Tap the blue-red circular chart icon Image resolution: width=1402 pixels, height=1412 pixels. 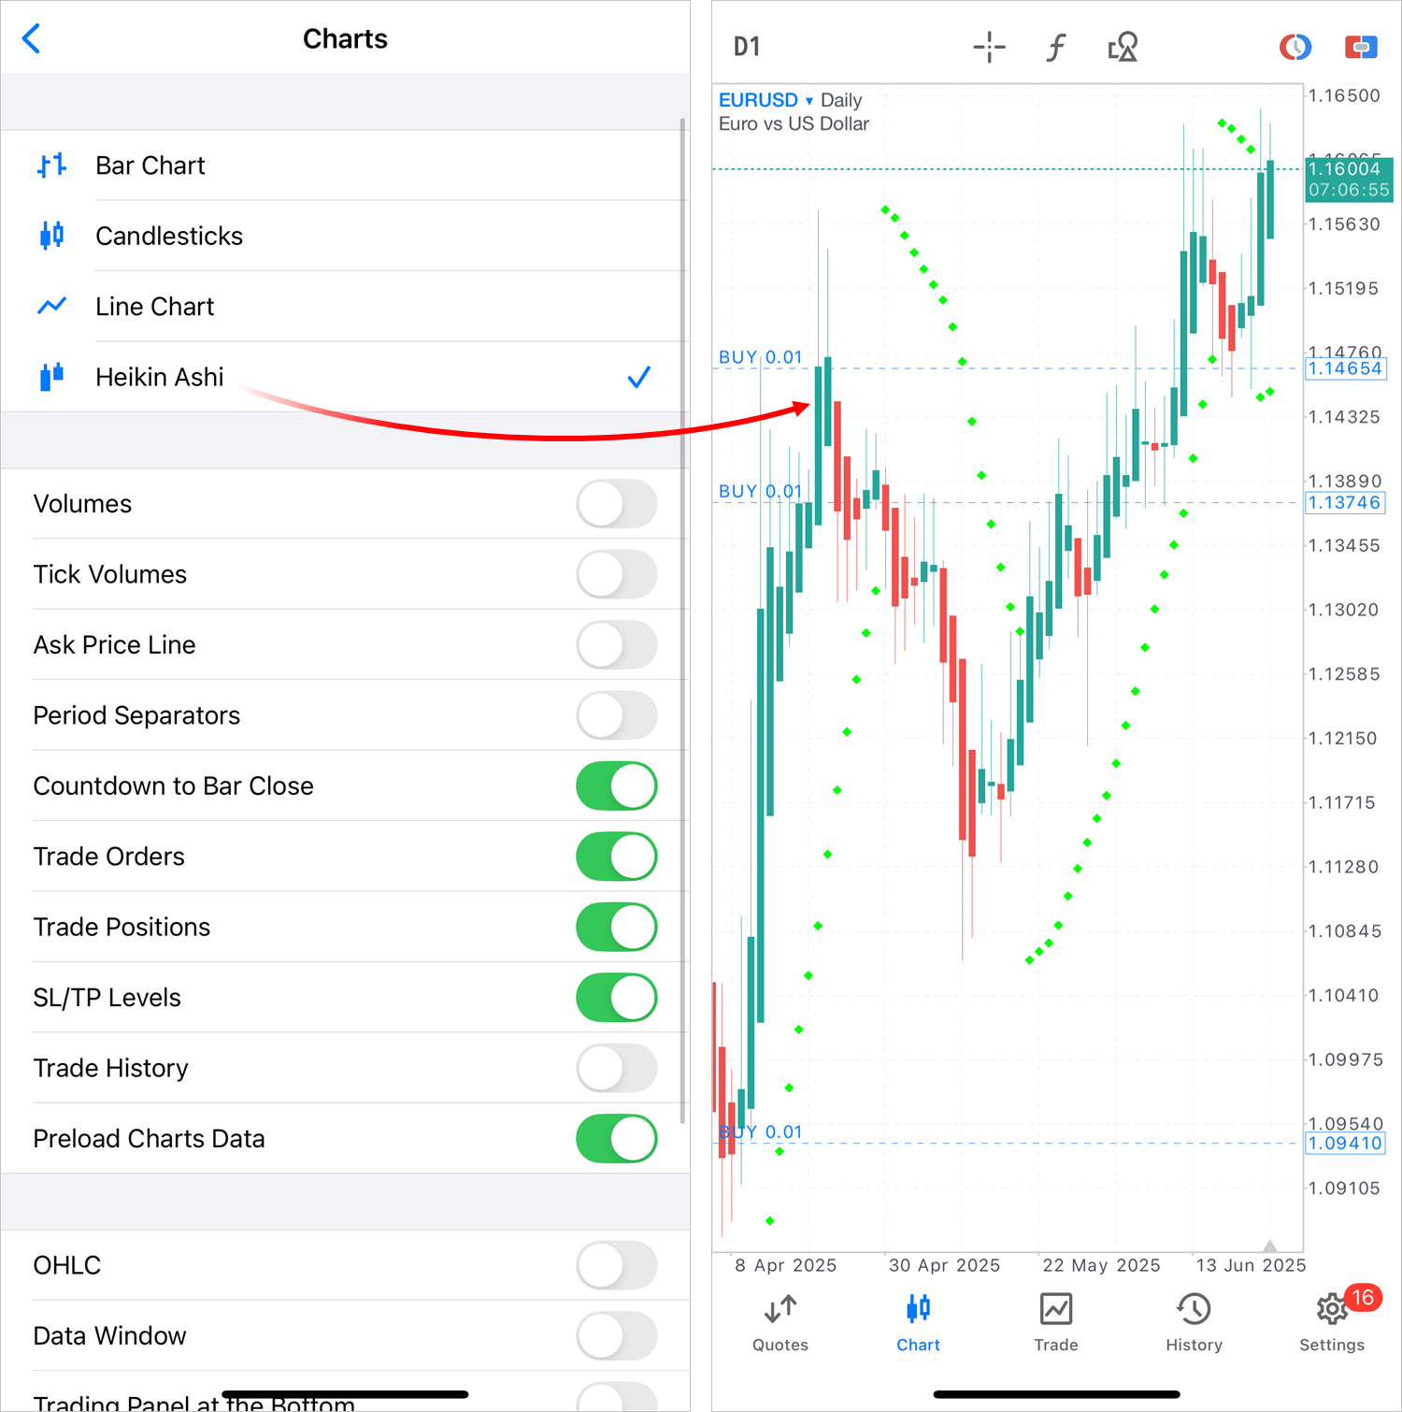1295,47
